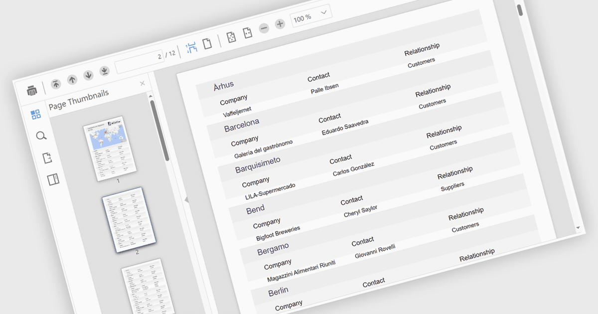Click contact Giovanni Rovelli

[x=375, y=251]
